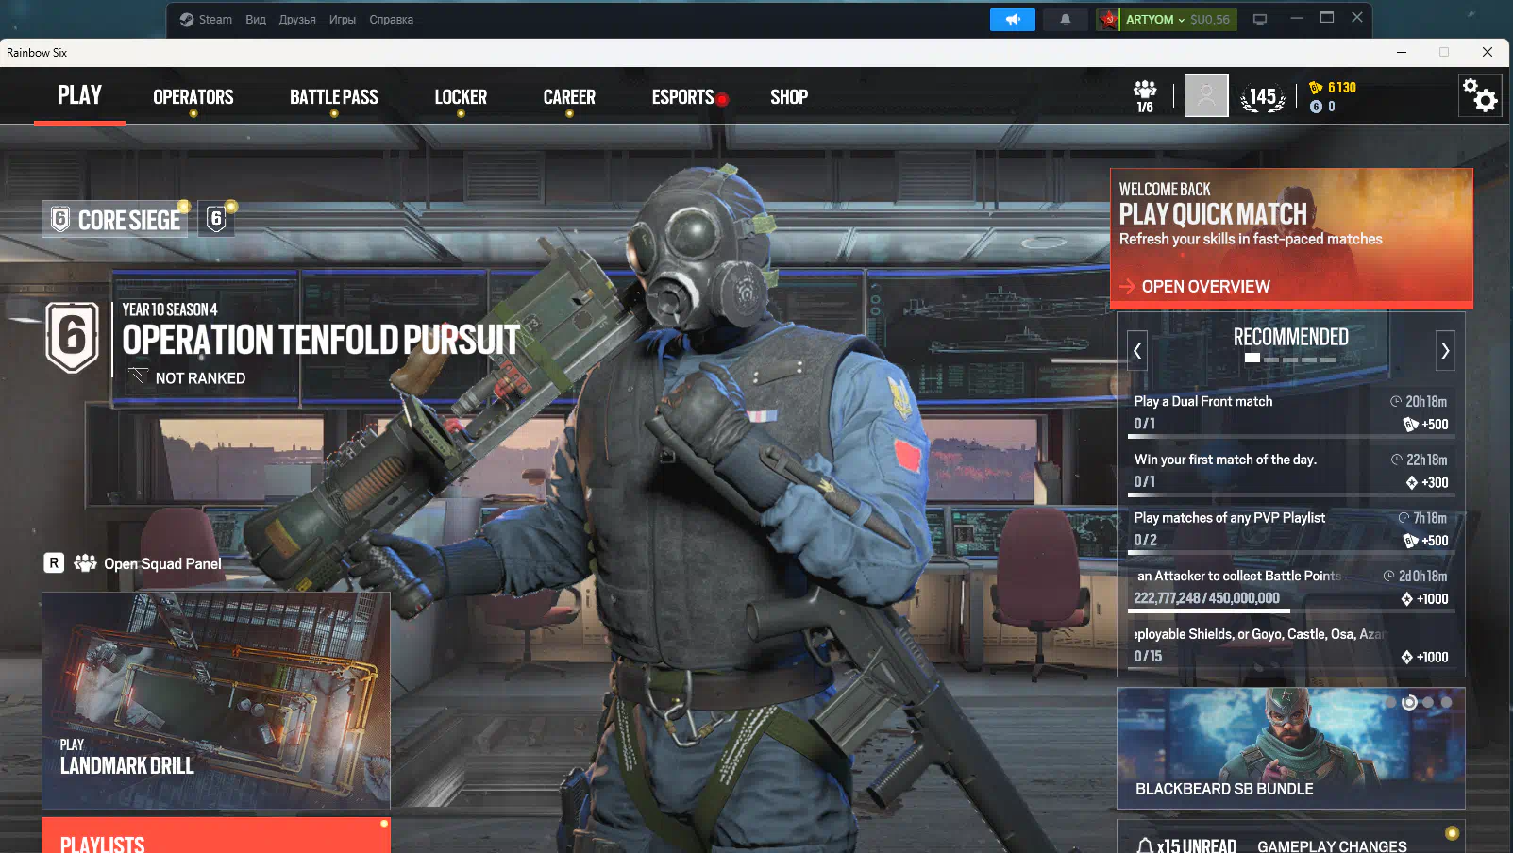This screenshot has height=853, width=1513.
Task: Click the Steam announcements megaphone icon
Action: point(1012,20)
